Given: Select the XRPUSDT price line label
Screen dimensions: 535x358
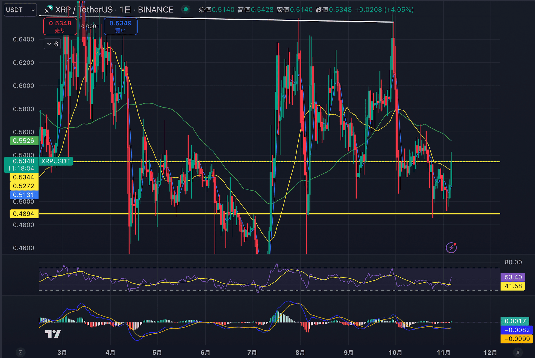Looking at the screenshot, I should (x=56, y=161).
